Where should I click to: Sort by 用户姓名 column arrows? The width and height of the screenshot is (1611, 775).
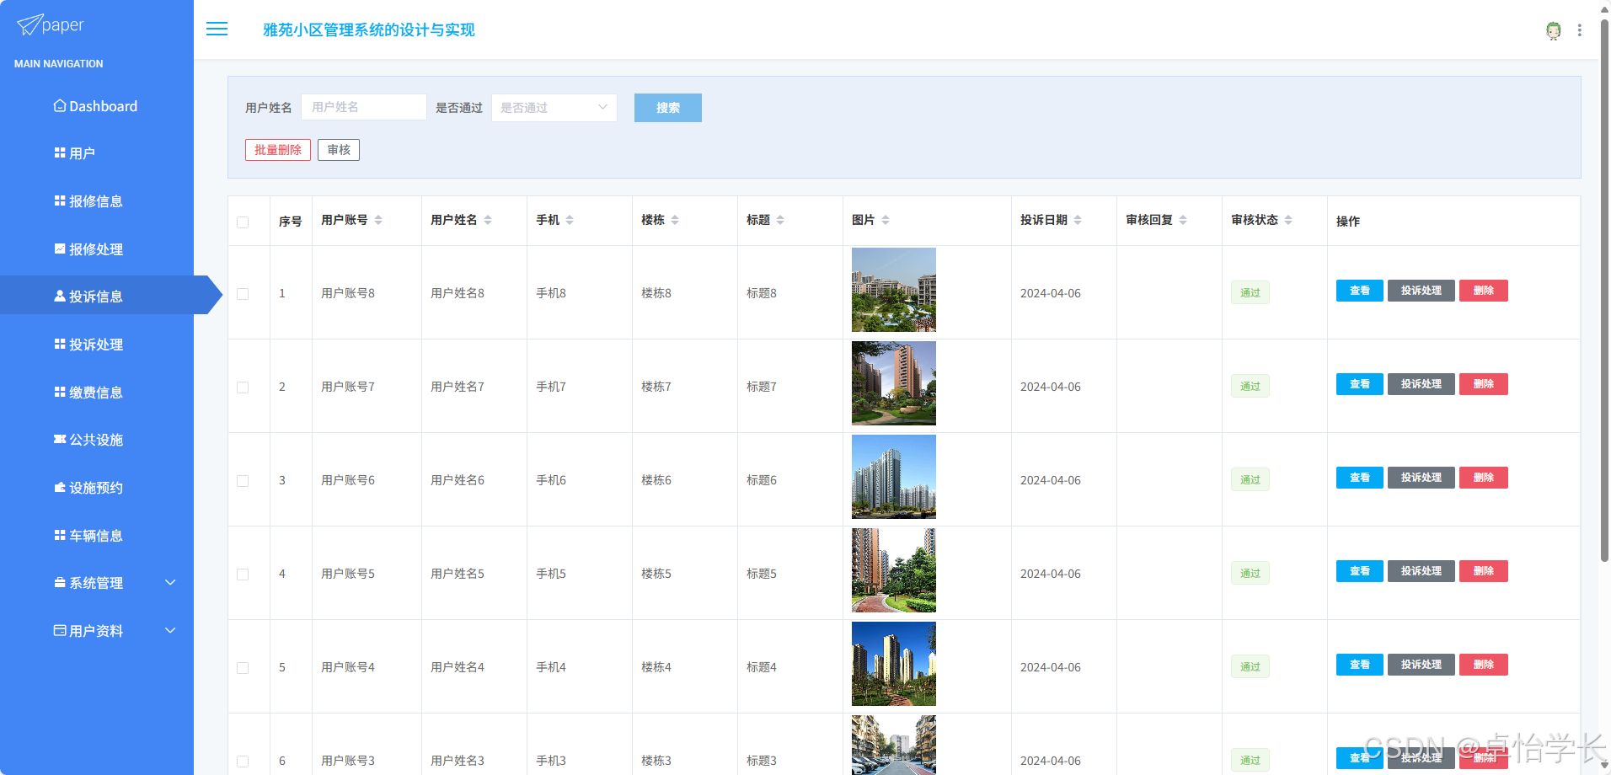pyautogui.click(x=488, y=220)
